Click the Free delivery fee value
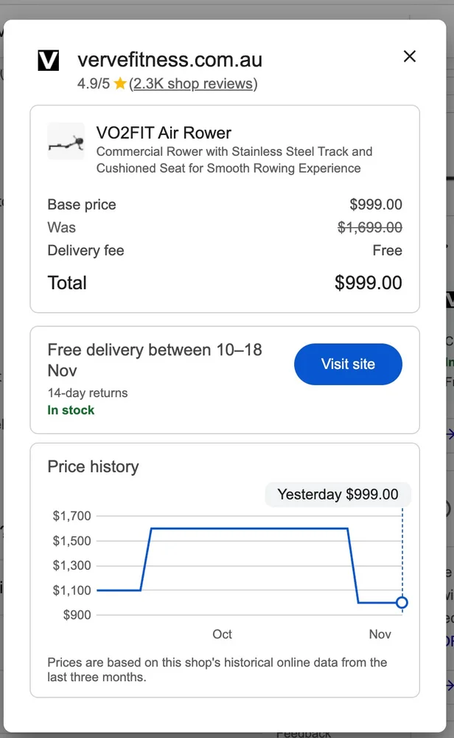The image size is (454, 738). click(x=387, y=251)
